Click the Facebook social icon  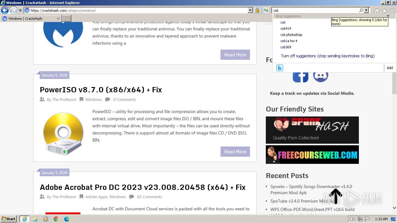[x=301, y=77]
